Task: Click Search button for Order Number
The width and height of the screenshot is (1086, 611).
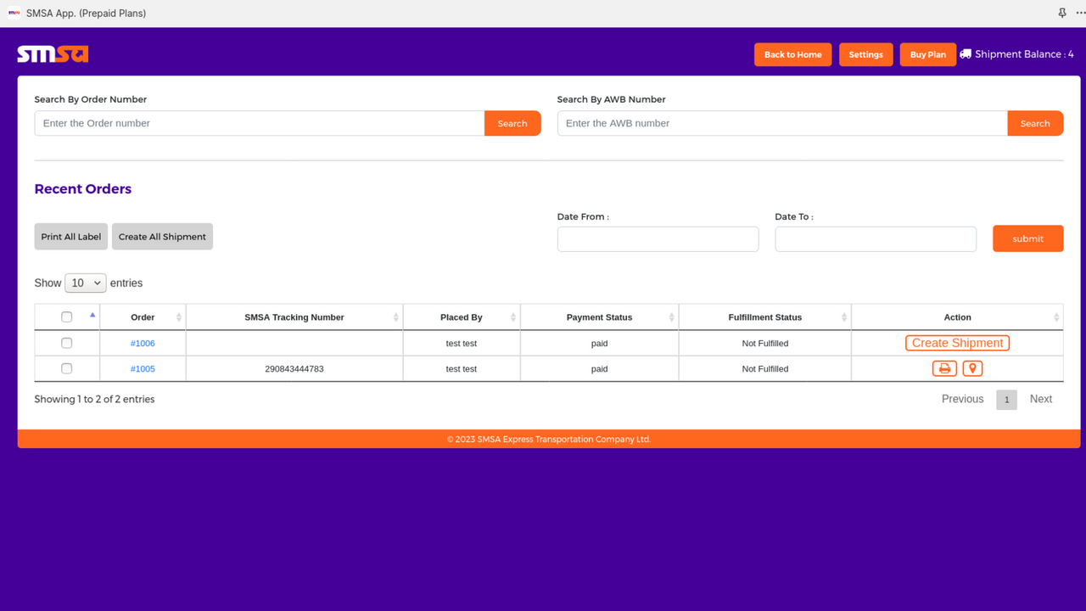Action: 512,123
